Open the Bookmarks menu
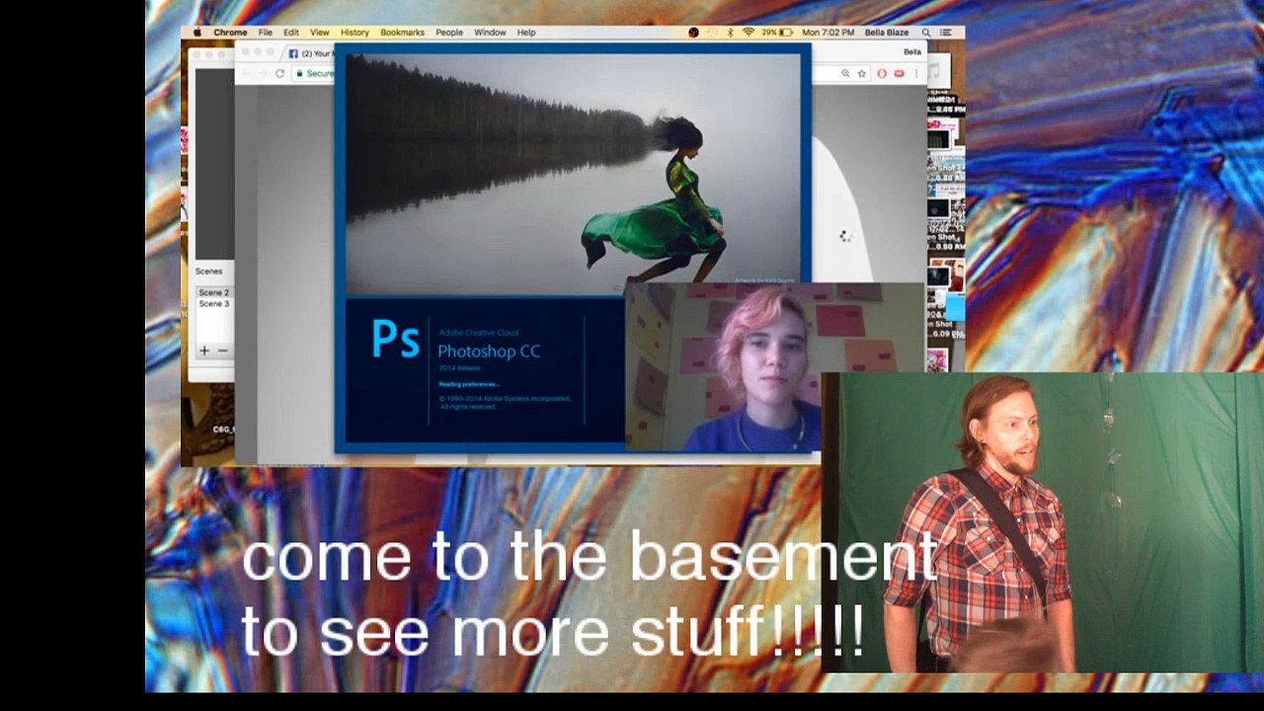Screen dimensions: 1264x711 (x=403, y=33)
